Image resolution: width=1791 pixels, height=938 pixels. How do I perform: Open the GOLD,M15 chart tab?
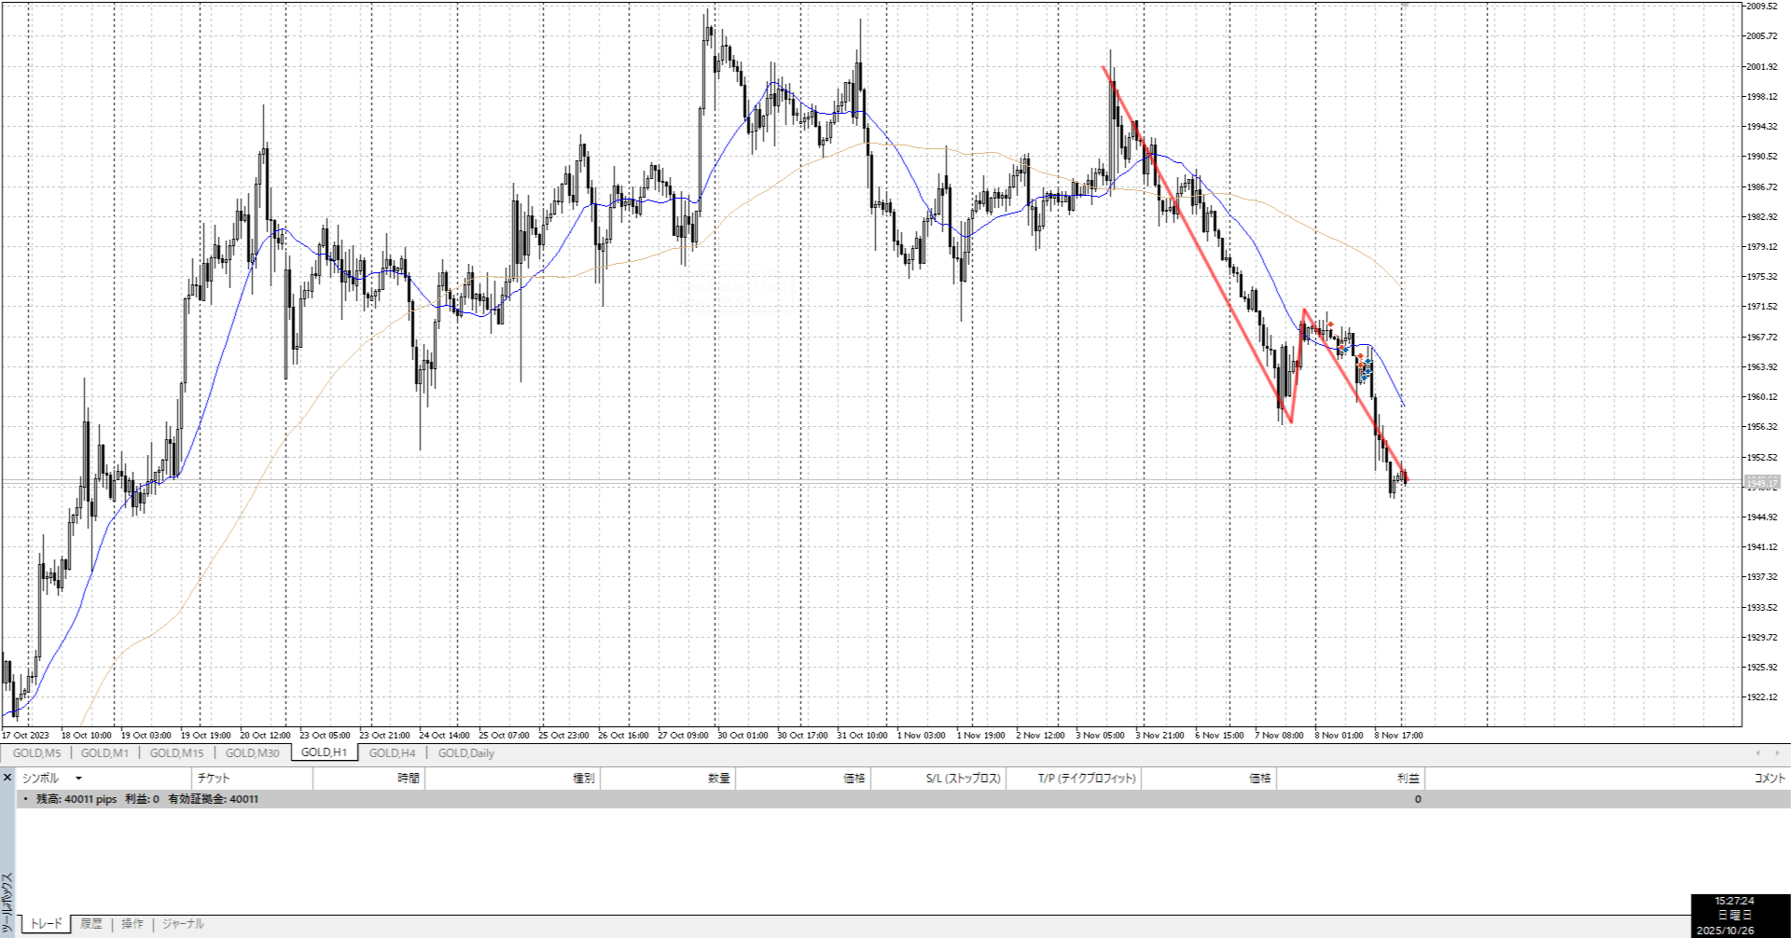(176, 753)
